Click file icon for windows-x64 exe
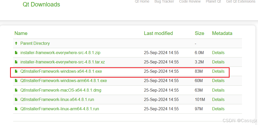 (16, 71)
